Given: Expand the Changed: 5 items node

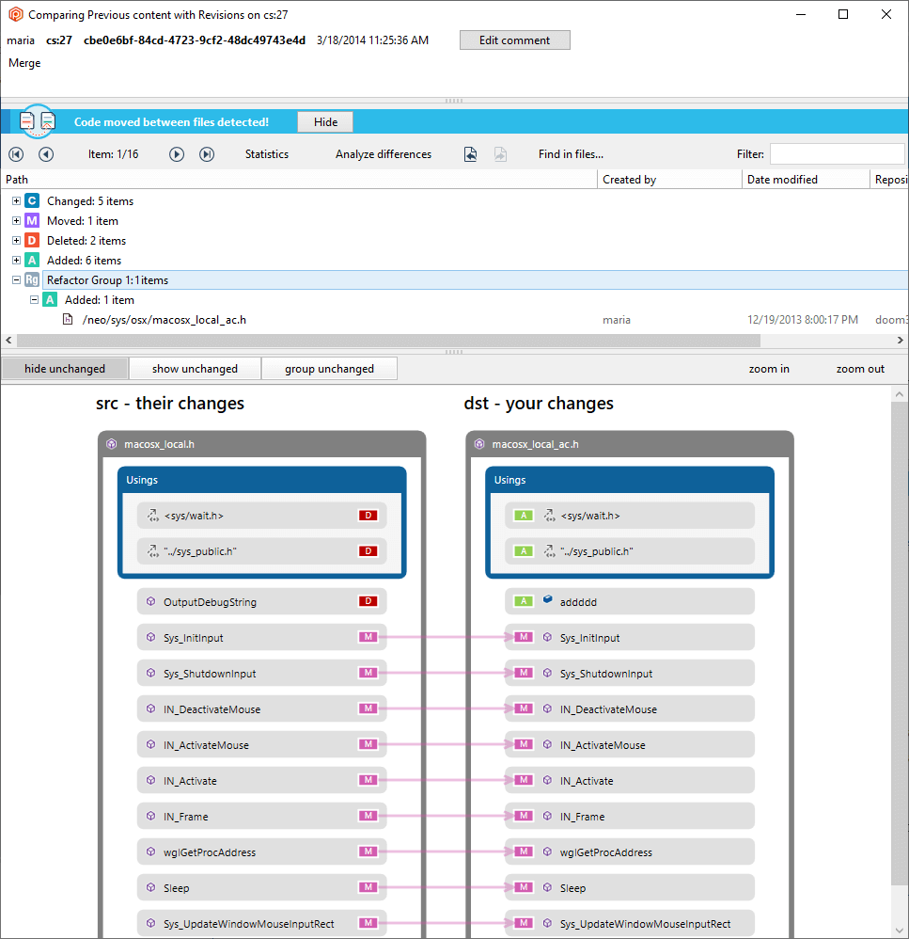Looking at the screenshot, I should [x=16, y=200].
